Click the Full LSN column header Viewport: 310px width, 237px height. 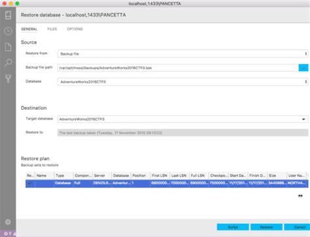199,176
